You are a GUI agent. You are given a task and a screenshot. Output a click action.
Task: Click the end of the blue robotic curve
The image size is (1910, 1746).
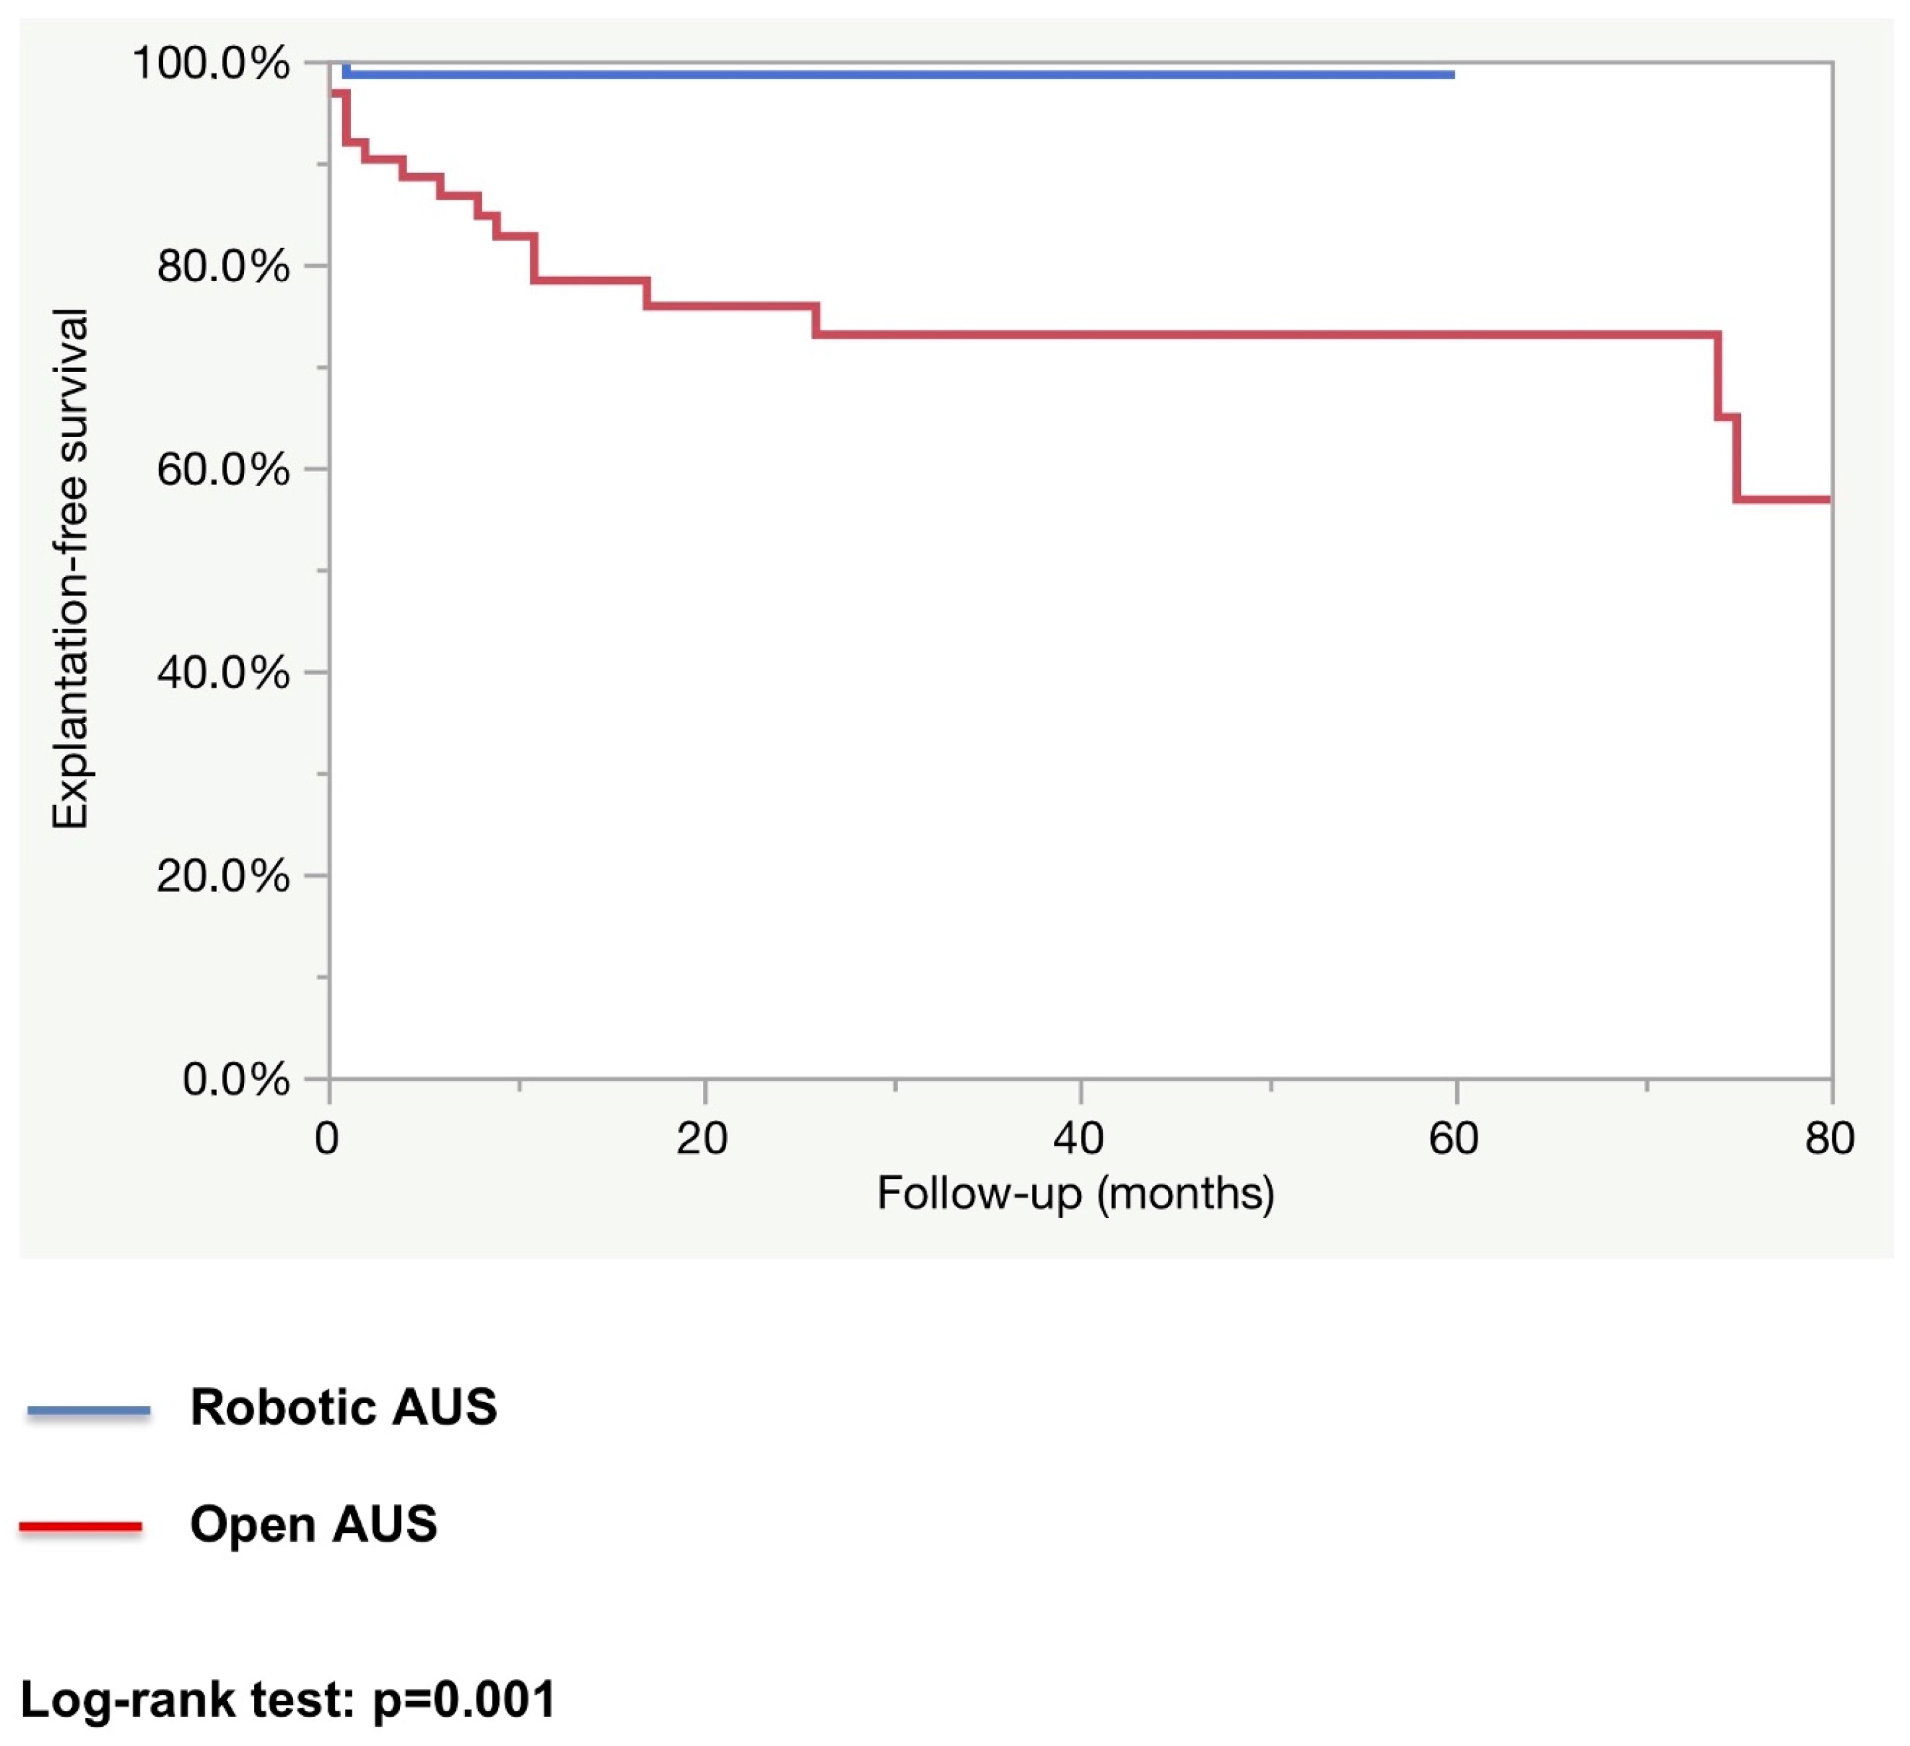click(x=1452, y=74)
